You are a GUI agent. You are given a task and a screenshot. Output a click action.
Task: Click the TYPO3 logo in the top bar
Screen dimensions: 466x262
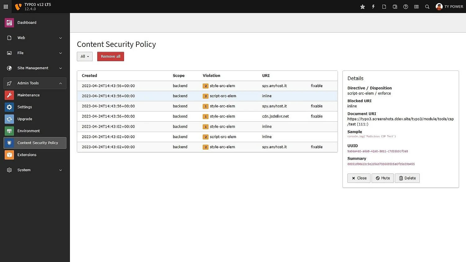pos(18,6)
